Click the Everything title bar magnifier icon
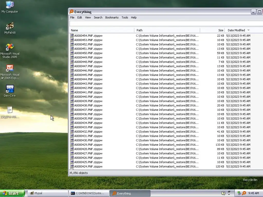Screen dimensions: 263x197 (71, 12)
